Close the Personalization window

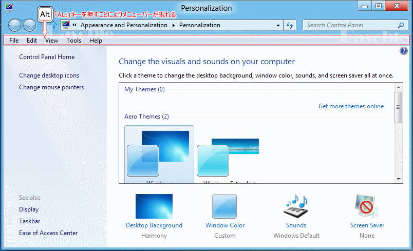coord(397,6)
